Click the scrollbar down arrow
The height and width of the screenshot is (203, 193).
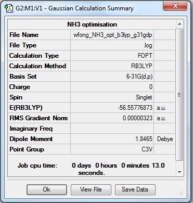click(x=179, y=172)
